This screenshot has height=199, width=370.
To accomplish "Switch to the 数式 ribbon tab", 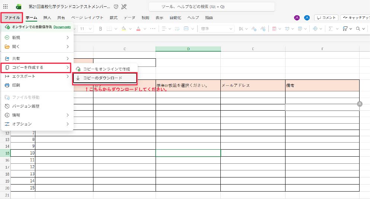I will pos(114,18).
